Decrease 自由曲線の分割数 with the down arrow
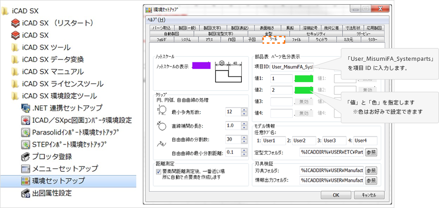The width and height of the screenshot is (439, 208). (244, 141)
